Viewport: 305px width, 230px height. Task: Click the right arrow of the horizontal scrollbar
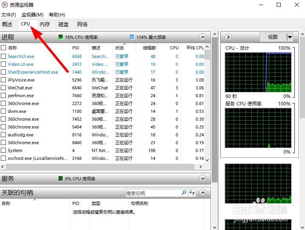(x=201, y=167)
